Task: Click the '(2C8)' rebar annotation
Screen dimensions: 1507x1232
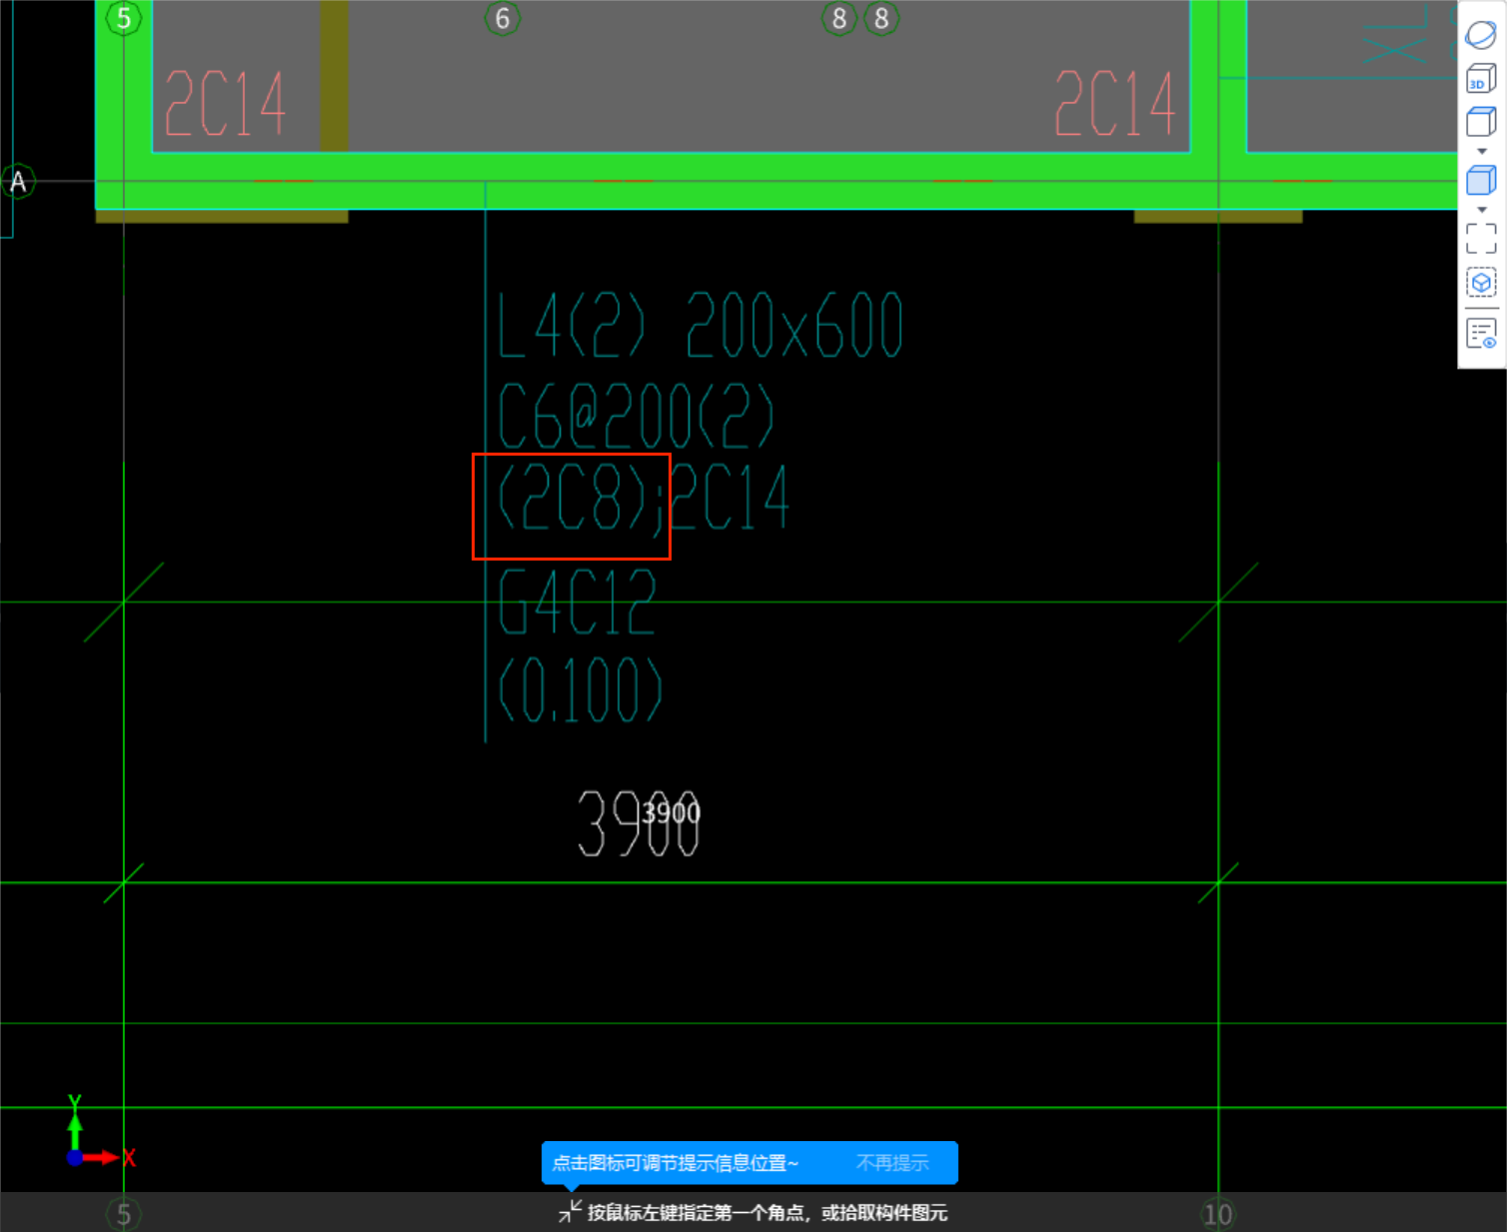Action: (x=574, y=497)
